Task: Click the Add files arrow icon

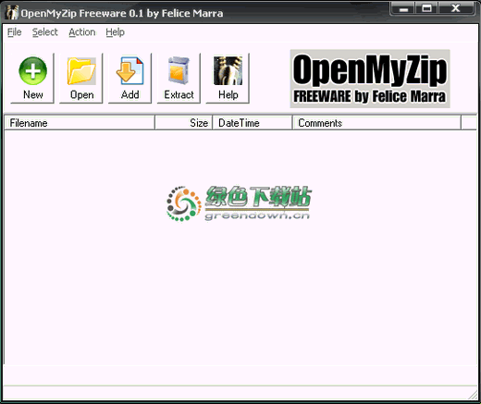Action: pyautogui.click(x=130, y=71)
